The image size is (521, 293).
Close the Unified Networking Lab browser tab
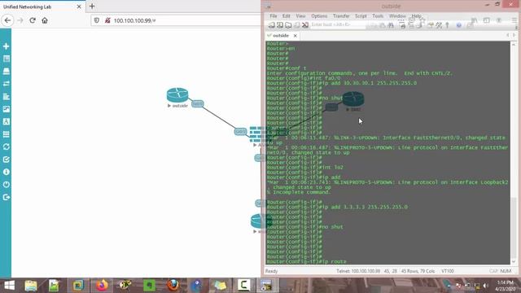79,7
